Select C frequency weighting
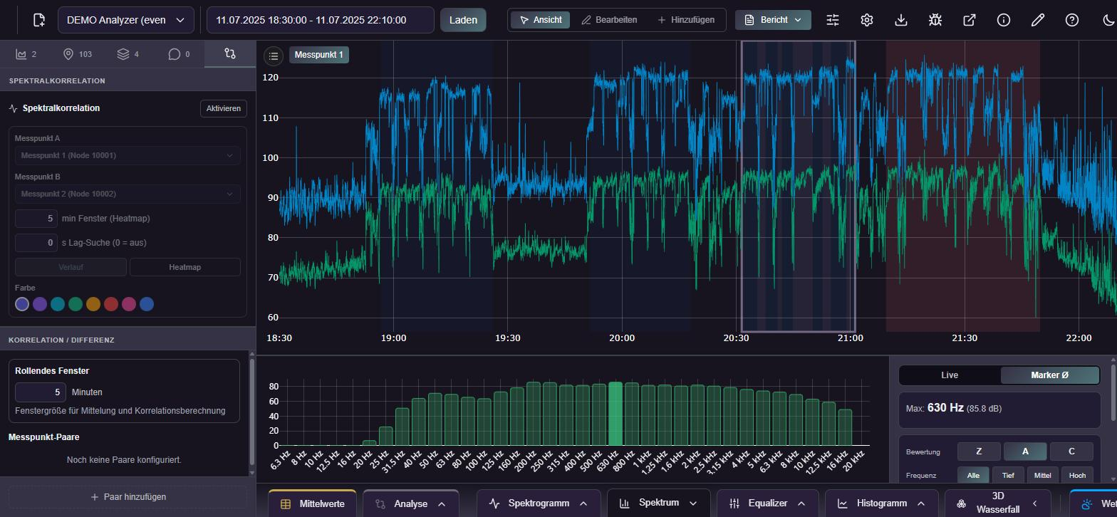 [x=1071, y=451]
